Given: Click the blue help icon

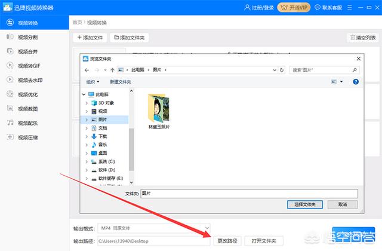Looking at the screenshot, I should click(356, 82).
